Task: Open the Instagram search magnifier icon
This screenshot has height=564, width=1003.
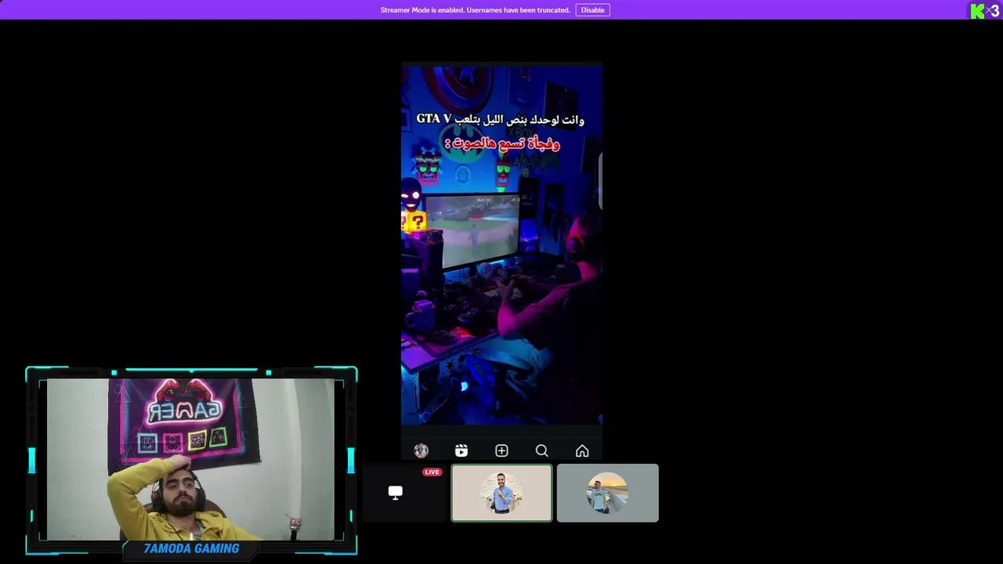Action: [x=541, y=451]
